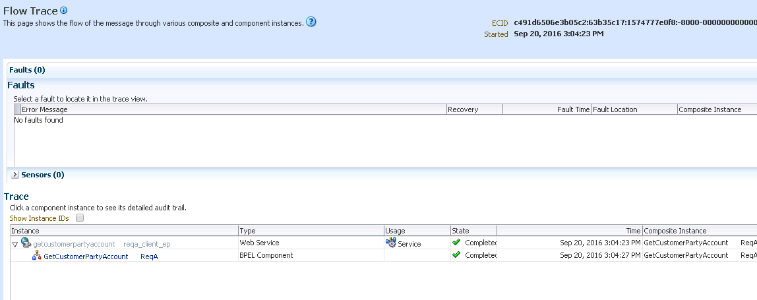Open the ReqA link in the BPEL row

click(149, 256)
